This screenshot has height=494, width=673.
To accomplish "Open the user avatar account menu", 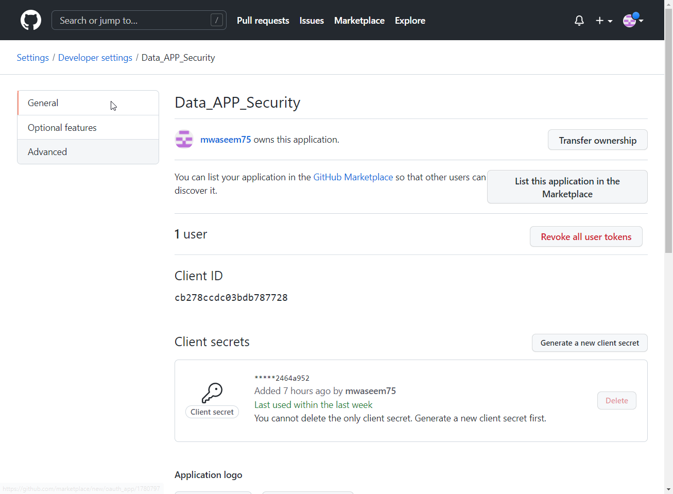I will pyautogui.click(x=632, y=21).
